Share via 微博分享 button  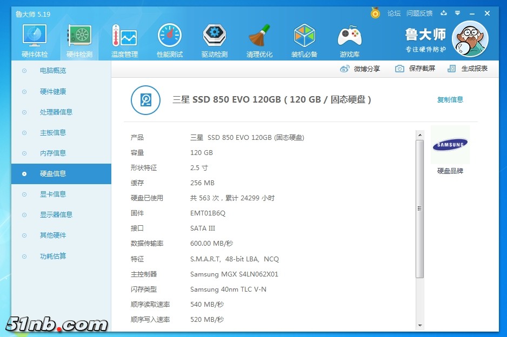pos(360,69)
